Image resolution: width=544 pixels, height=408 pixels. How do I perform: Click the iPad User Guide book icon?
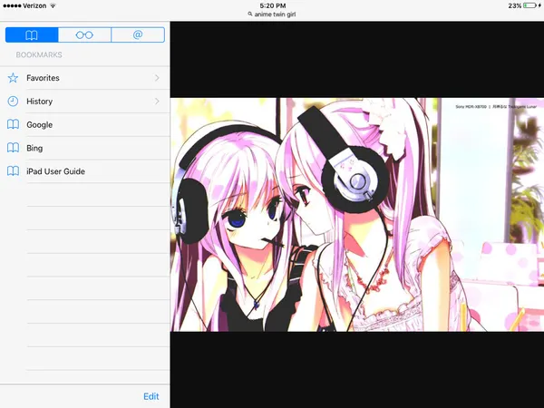pos(13,171)
